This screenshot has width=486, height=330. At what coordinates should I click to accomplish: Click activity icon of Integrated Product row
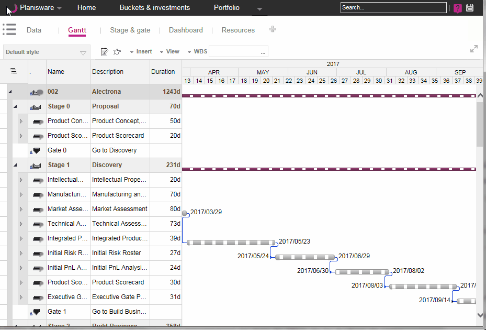[38, 239]
